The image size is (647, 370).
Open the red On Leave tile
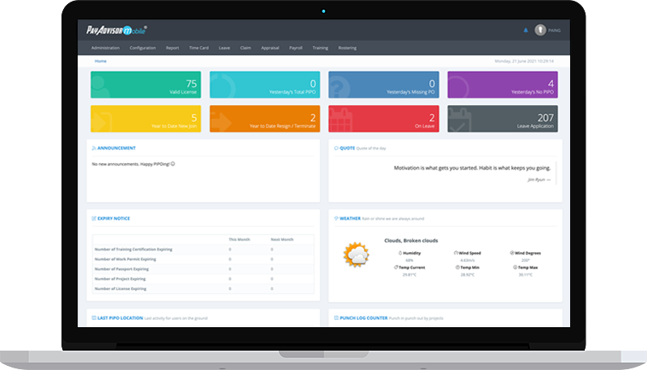[x=384, y=119]
